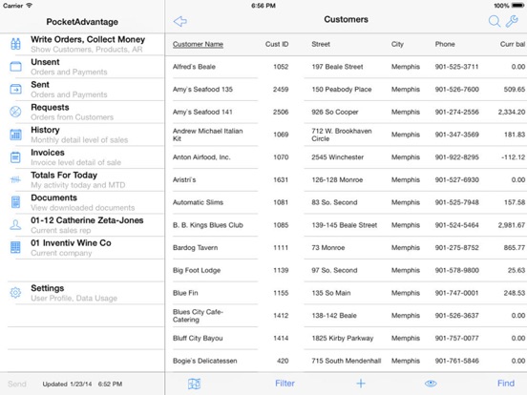Select customer Blues City Cafe-Catering
Image resolution: width=527 pixels, height=395 pixels.
[347, 316]
